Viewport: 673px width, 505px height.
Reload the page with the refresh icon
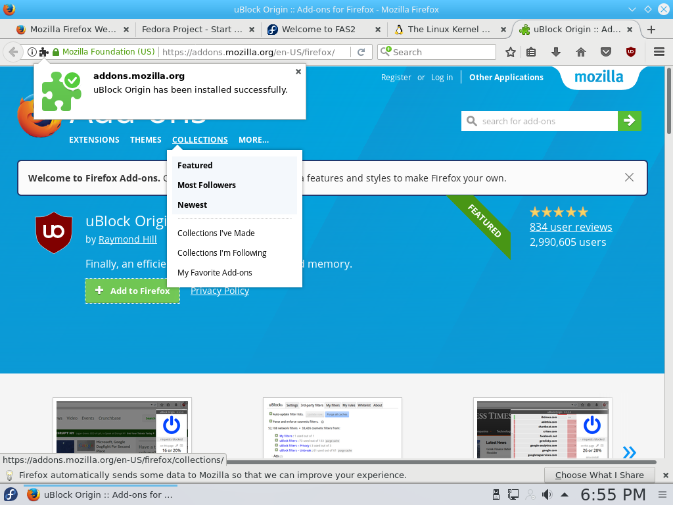[361, 52]
